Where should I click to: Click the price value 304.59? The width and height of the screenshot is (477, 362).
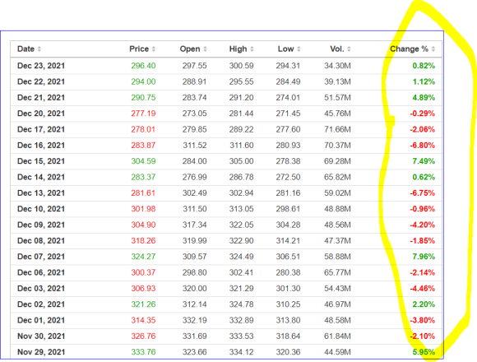(143, 161)
